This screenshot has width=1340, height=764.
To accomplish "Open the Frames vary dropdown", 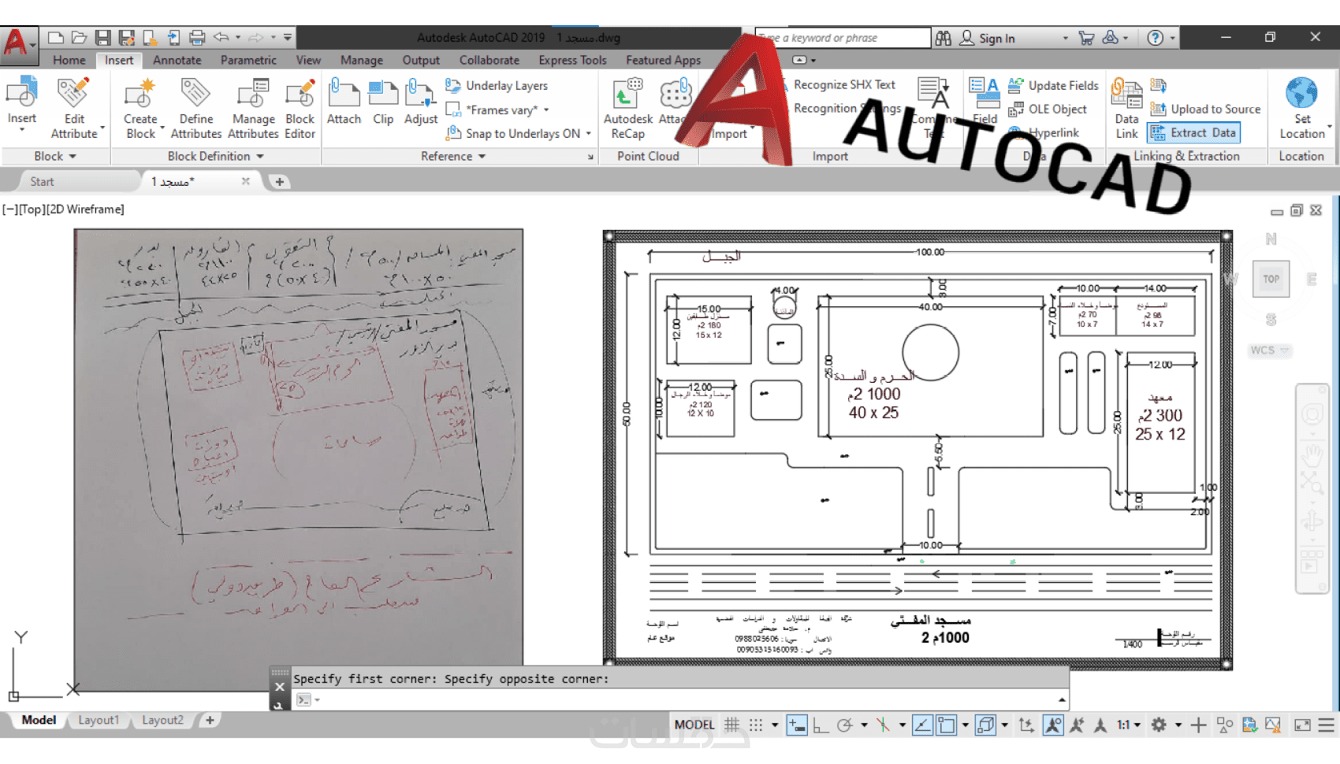I will 546,109.
